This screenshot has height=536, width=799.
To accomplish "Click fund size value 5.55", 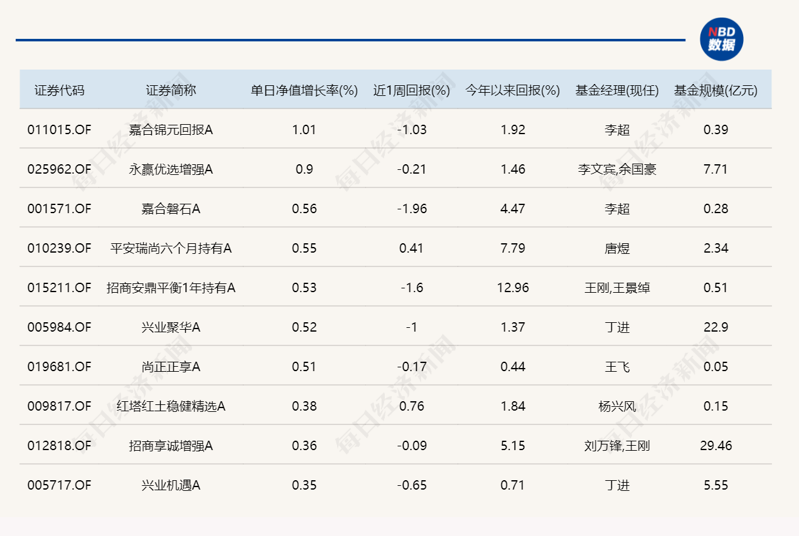I will 716,485.
